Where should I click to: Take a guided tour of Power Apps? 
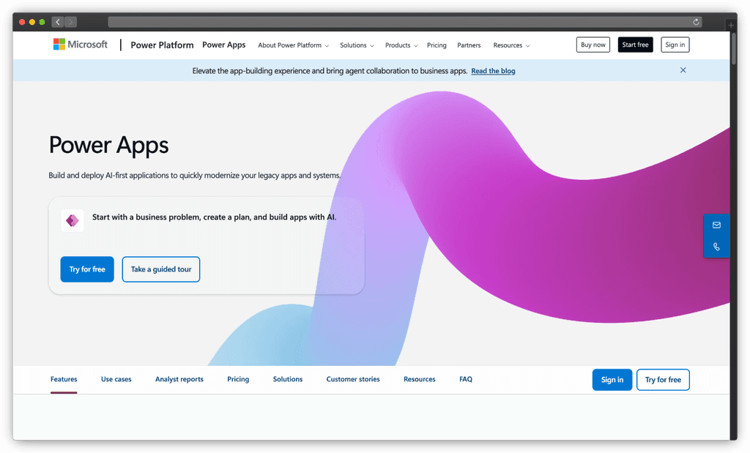[160, 269]
